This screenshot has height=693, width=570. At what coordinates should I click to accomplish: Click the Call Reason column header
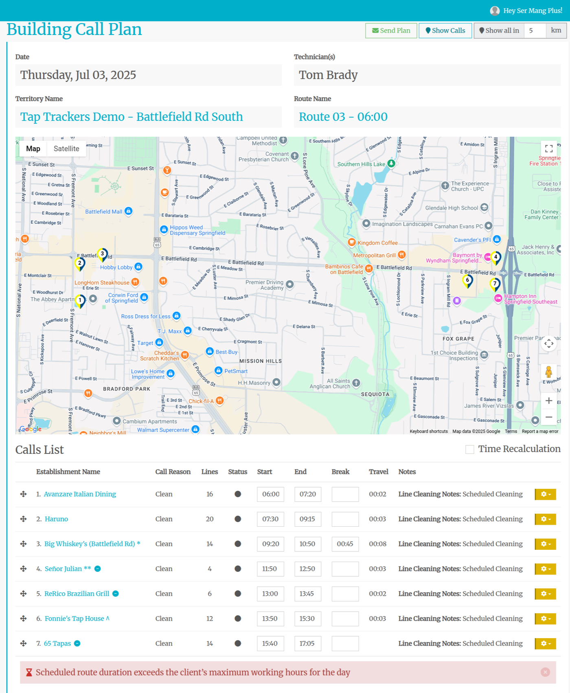point(173,472)
